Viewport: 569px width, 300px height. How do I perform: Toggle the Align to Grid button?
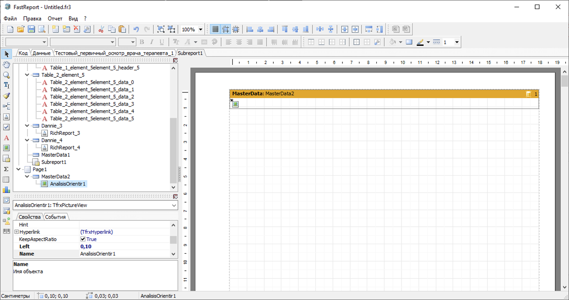tap(226, 29)
